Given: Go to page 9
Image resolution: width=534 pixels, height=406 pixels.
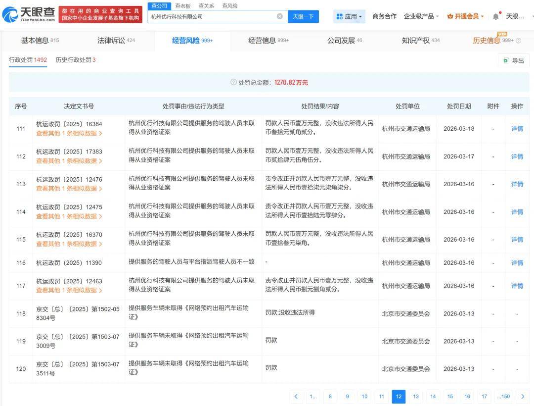Looking at the screenshot, I should coord(348,396).
